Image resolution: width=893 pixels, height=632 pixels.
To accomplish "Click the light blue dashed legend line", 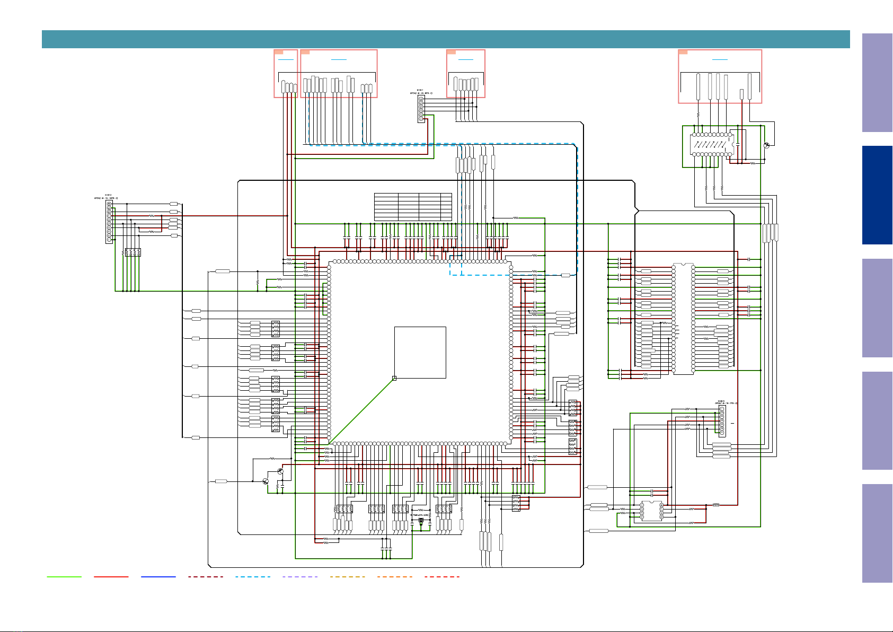I will click(253, 576).
